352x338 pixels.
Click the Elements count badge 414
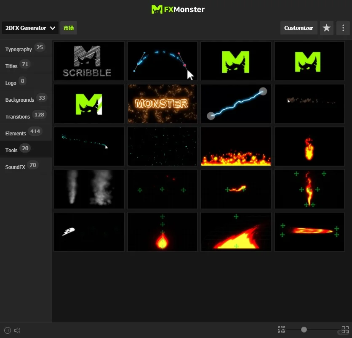(x=35, y=131)
